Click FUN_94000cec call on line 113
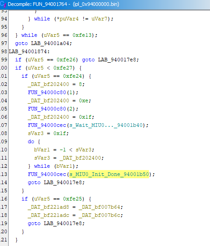This screenshot has width=210, height=246. pyautogui.click(x=47, y=174)
